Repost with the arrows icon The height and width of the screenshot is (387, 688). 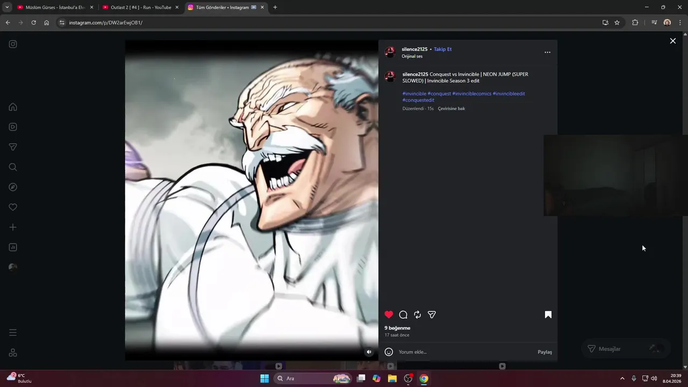(417, 314)
